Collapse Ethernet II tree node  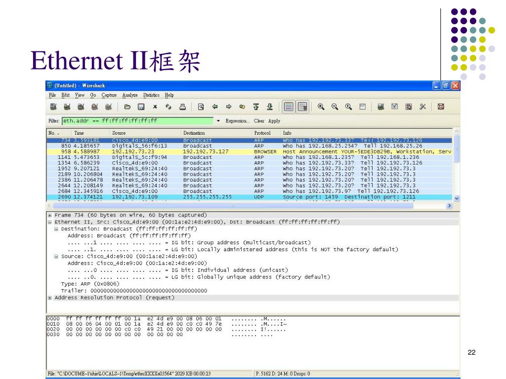pyautogui.click(x=50, y=222)
